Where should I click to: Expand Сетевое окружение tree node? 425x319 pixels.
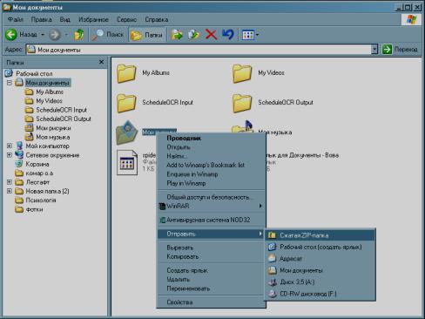[10, 155]
